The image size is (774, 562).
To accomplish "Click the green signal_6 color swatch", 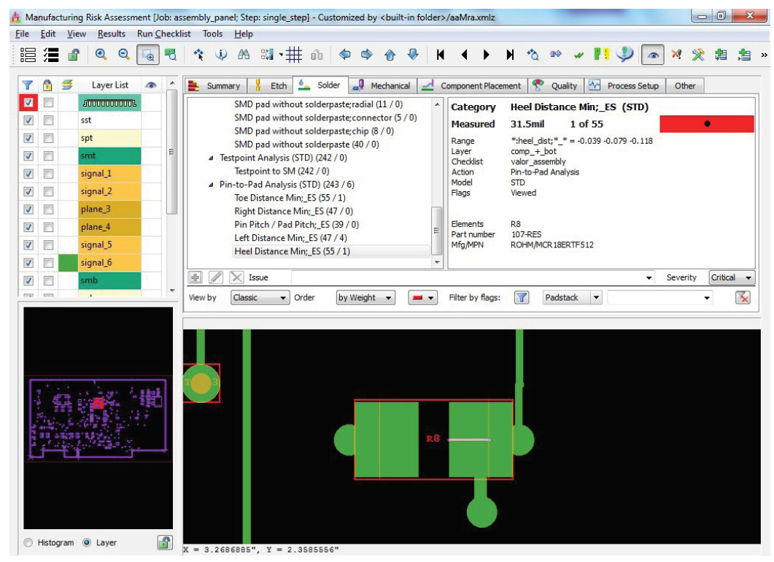I will tap(68, 263).
